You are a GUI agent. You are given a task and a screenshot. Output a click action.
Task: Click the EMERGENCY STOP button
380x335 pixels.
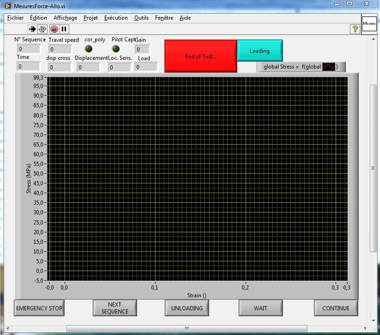point(39,308)
